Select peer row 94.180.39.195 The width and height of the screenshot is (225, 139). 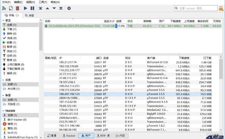(x=128, y=130)
